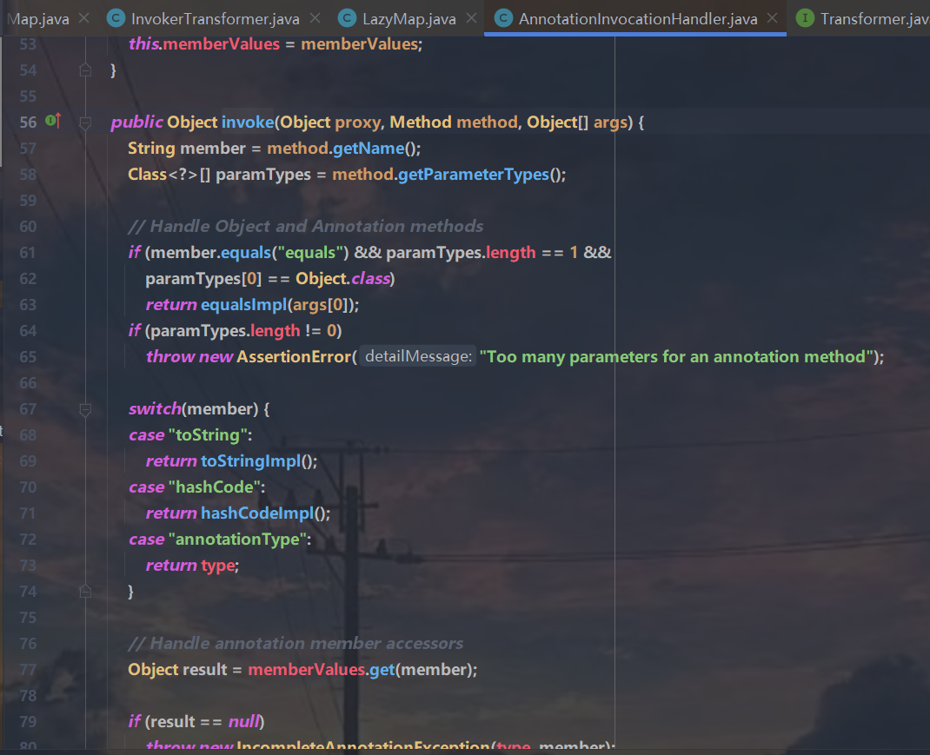
Task: Switch to the InvokerTransformer.java tab
Action: [215, 19]
